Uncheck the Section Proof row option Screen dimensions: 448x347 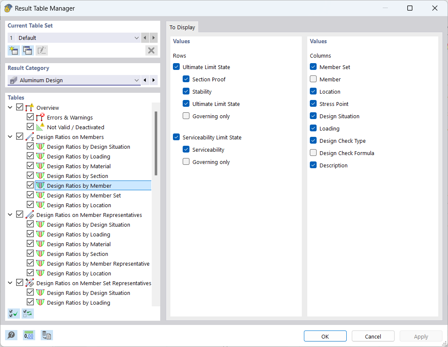click(x=186, y=79)
